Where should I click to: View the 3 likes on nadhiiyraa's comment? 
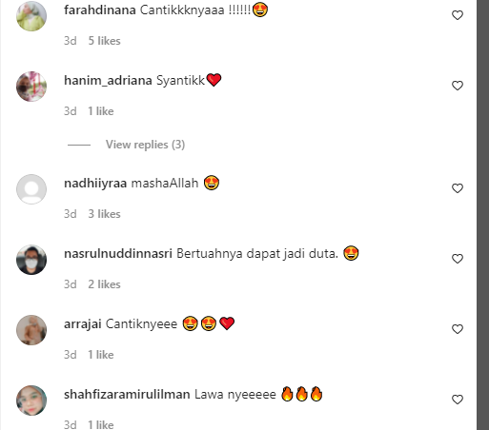(x=104, y=214)
